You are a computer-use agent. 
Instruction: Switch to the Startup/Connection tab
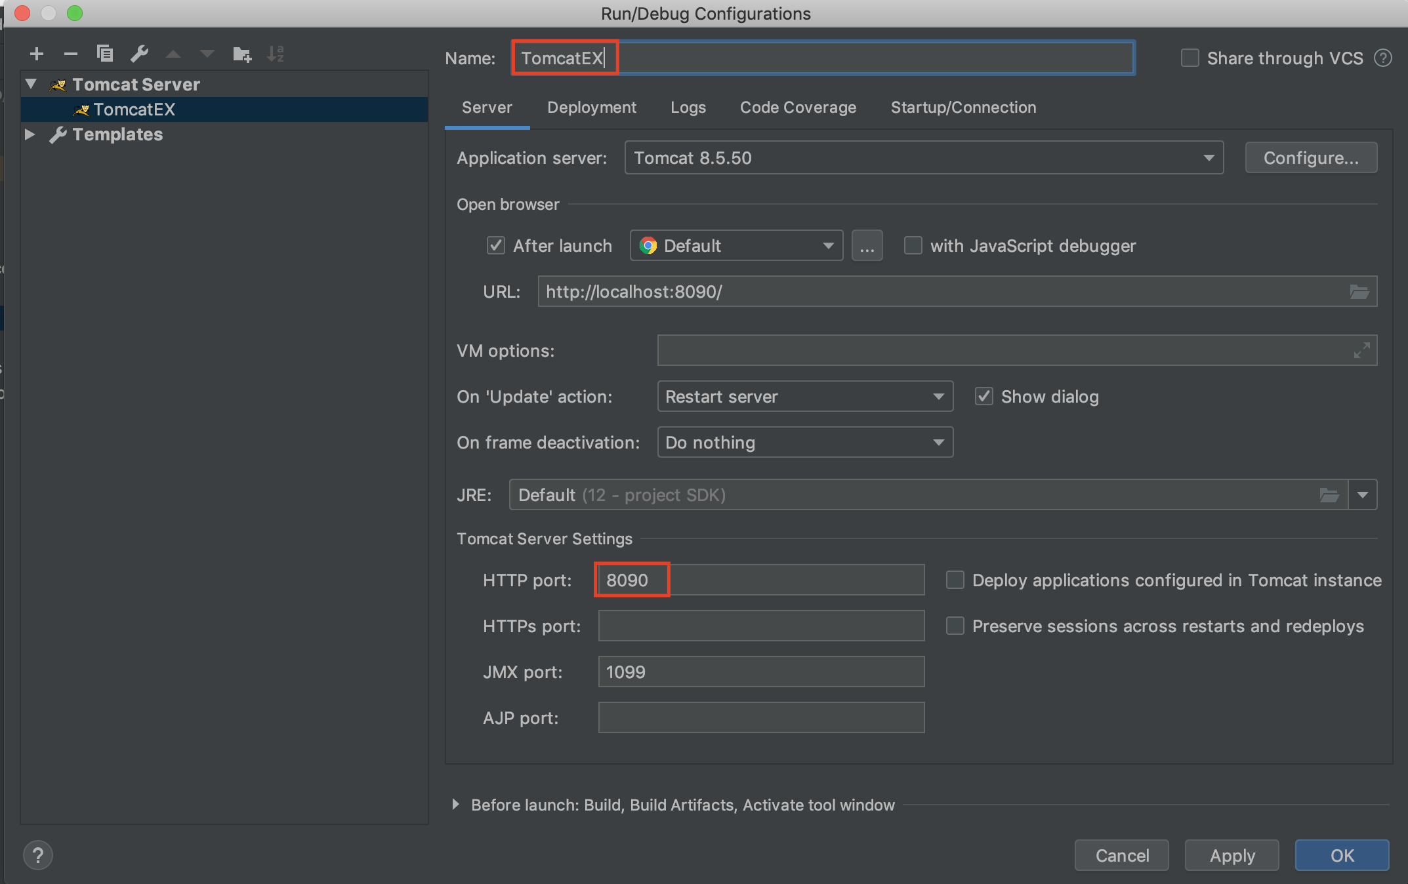point(963,108)
